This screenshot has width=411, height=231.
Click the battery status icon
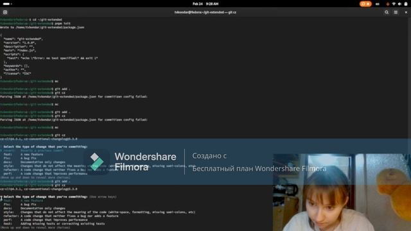[406, 4]
